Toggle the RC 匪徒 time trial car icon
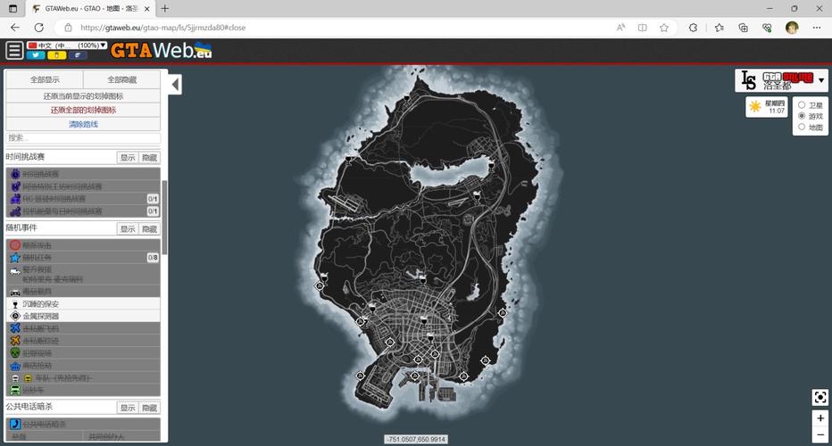This screenshot has height=446, width=832. (x=15, y=199)
